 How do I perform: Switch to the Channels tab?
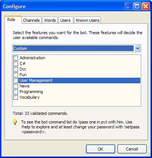pos(31,20)
